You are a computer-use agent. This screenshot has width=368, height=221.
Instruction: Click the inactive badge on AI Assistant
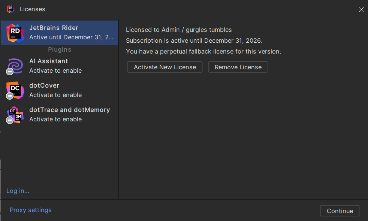coord(10,72)
